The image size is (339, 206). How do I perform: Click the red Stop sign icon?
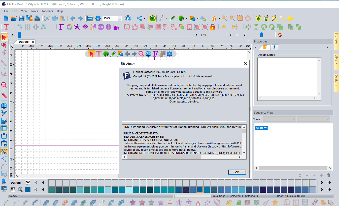280,35
